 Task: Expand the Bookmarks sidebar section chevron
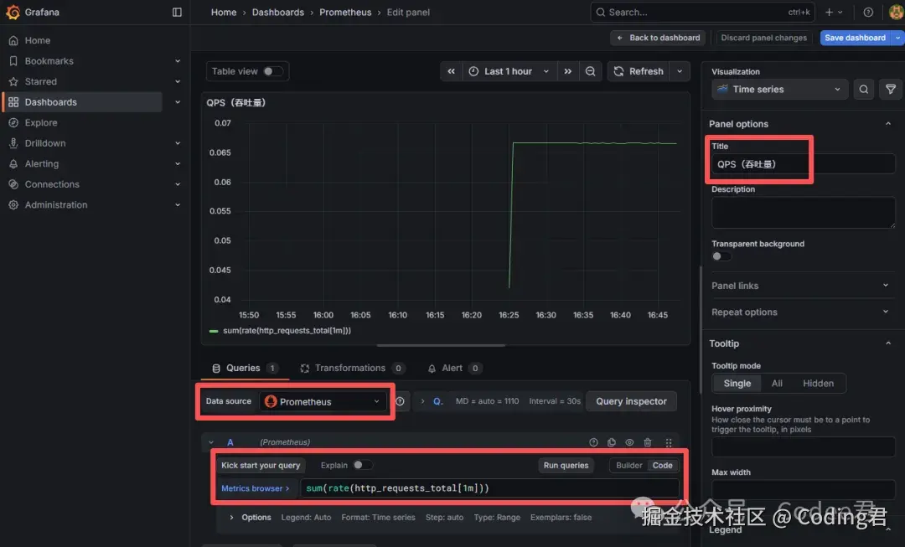coord(178,61)
